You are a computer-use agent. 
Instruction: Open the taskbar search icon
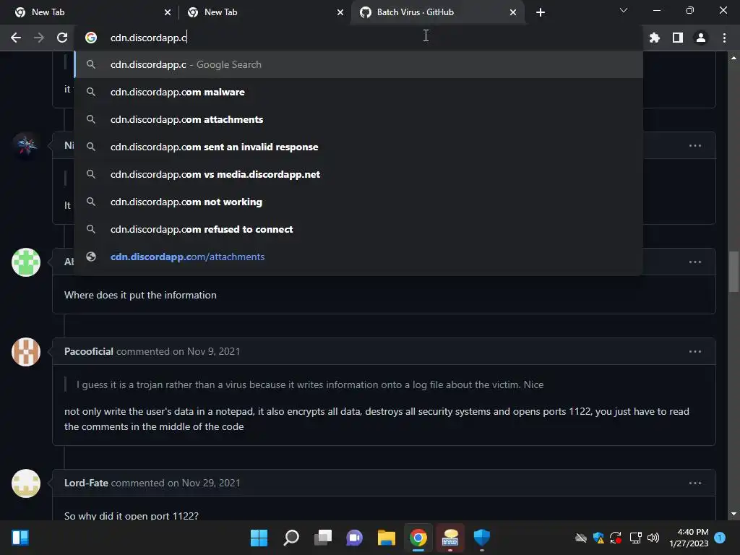291,538
